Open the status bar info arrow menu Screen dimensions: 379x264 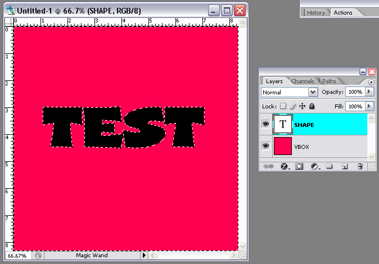(144, 256)
